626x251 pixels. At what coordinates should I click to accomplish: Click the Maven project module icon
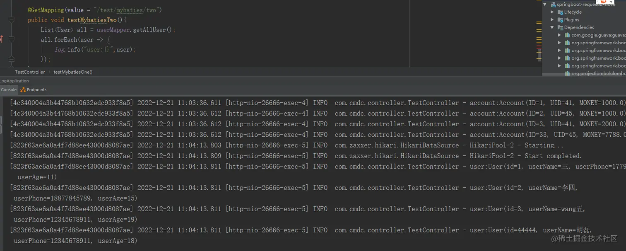click(x=553, y=4)
